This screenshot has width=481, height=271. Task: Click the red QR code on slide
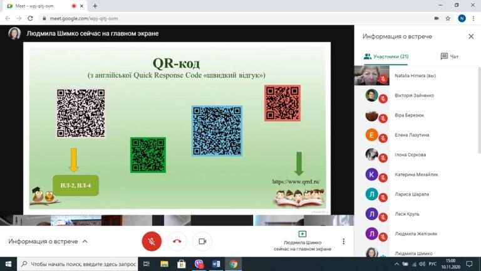[x=282, y=104]
